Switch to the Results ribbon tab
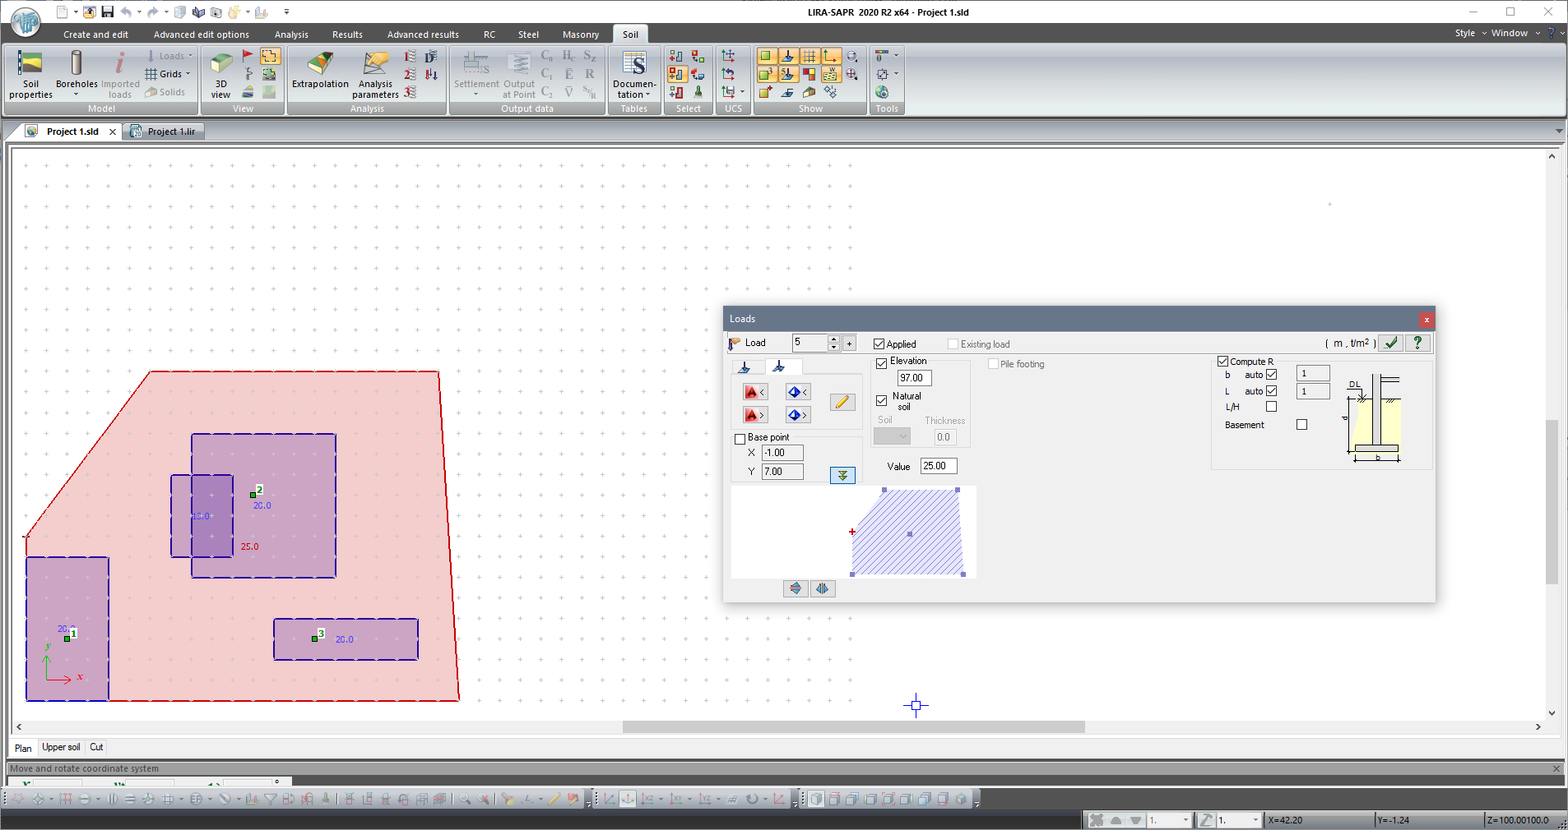This screenshot has height=830, width=1568. 347,35
